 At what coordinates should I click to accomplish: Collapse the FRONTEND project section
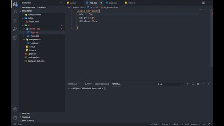[x=27, y=11]
